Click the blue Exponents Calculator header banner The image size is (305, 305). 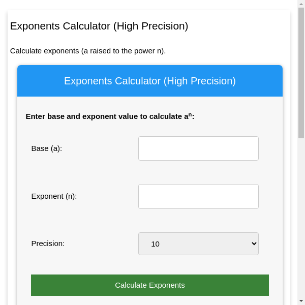pos(150,81)
